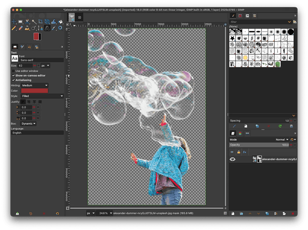Open the Style Filled dropdown
This screenshot has height=230, width=308.
coord(42,96)
